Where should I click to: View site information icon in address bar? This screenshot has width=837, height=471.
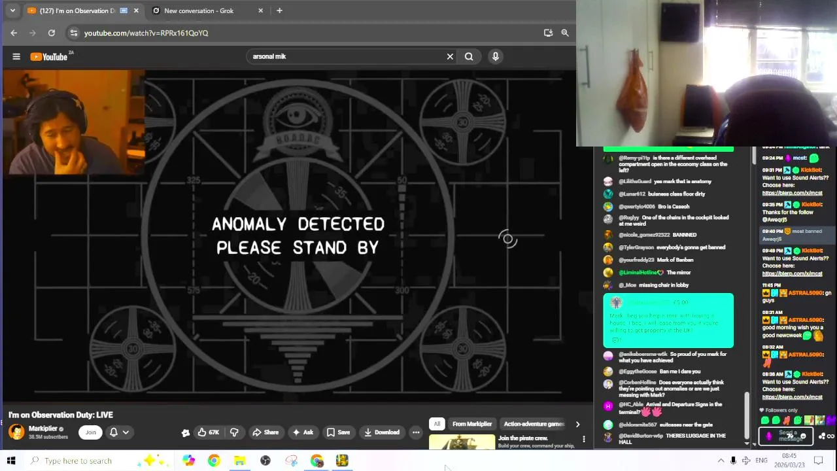click(74, 33)
